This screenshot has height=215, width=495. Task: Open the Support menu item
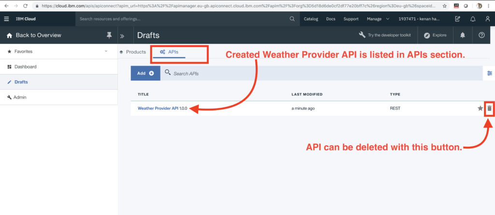coord(351,19)
